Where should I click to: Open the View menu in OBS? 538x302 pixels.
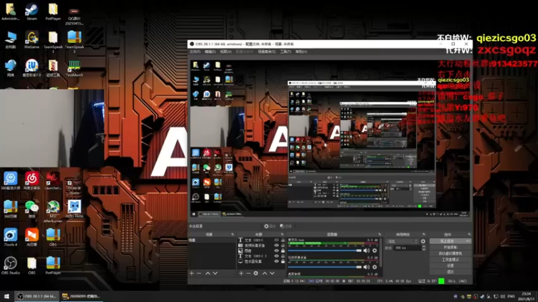coord(225,52)
